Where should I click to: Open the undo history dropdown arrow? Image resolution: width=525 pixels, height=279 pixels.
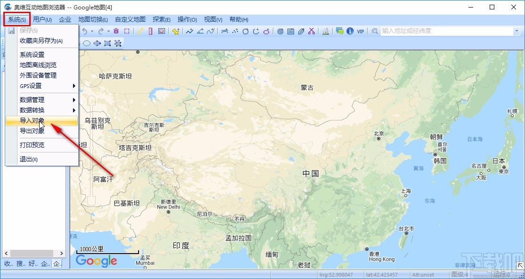point(92,31)
